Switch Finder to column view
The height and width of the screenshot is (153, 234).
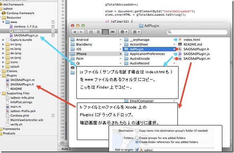[105, 32]
